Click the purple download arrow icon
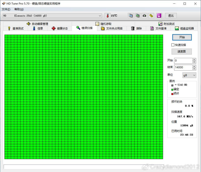The height and width of the screenshot is (172, 201). [x=159, y=15]
